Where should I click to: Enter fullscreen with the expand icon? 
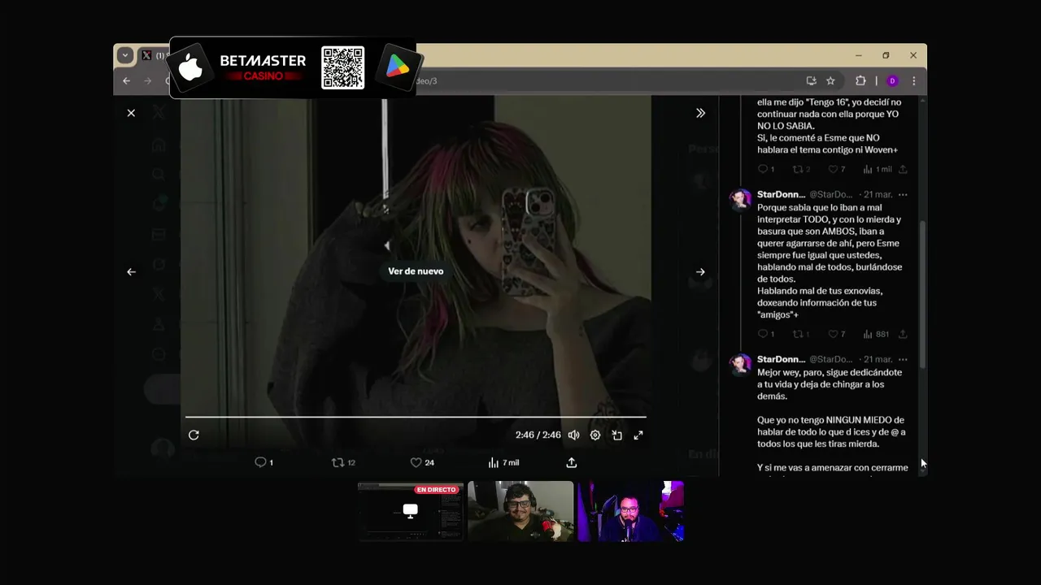pyautogui.click(x=638, y=435)
